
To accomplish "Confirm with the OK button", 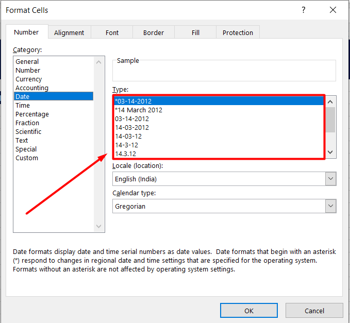I will coord(249,310).
